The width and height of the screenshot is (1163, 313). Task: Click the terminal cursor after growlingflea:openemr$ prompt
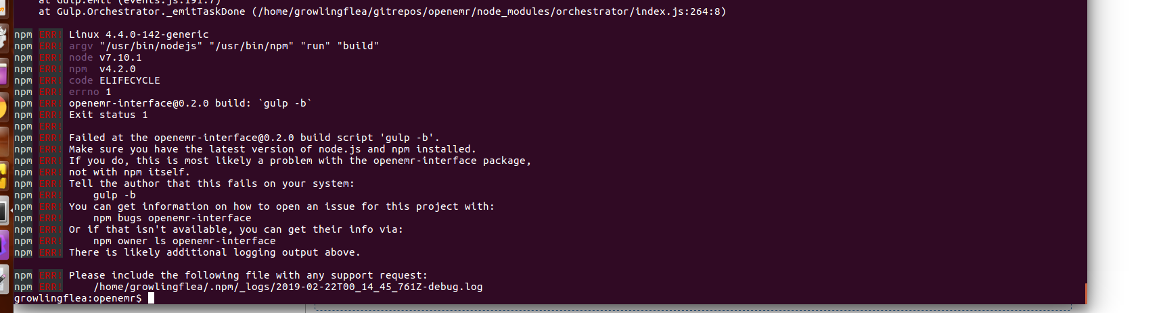tap(151, 297)
